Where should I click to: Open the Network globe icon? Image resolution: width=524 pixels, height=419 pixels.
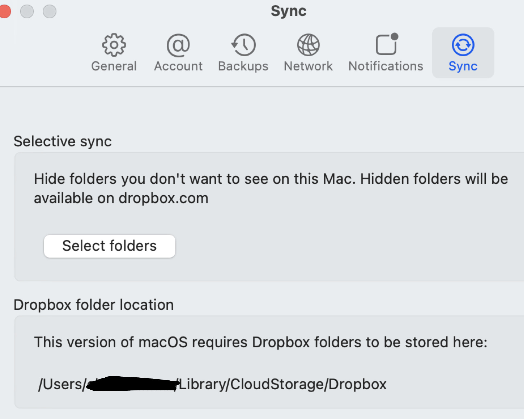point(308,45)
